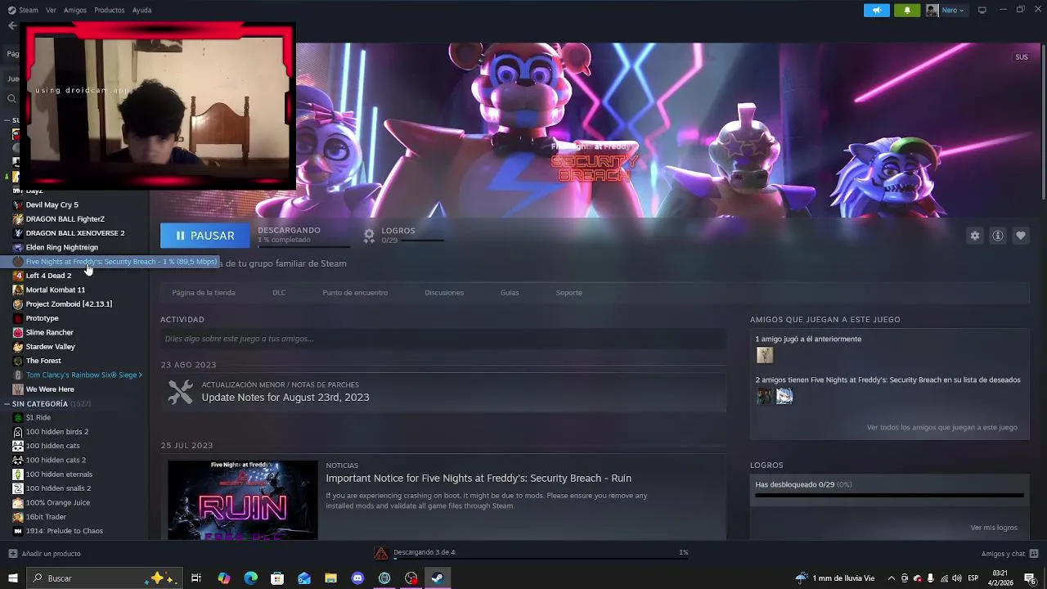The height and width of the screenshot is (589, 1047).
Task: Switch to Big Picture mode monitor icon
Action: click(982, 10)
